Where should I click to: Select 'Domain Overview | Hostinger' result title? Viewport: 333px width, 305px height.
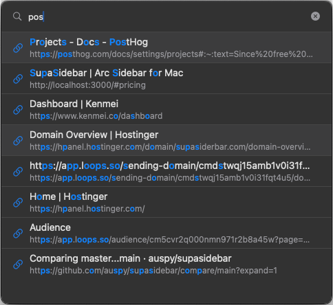coord(94,135)
